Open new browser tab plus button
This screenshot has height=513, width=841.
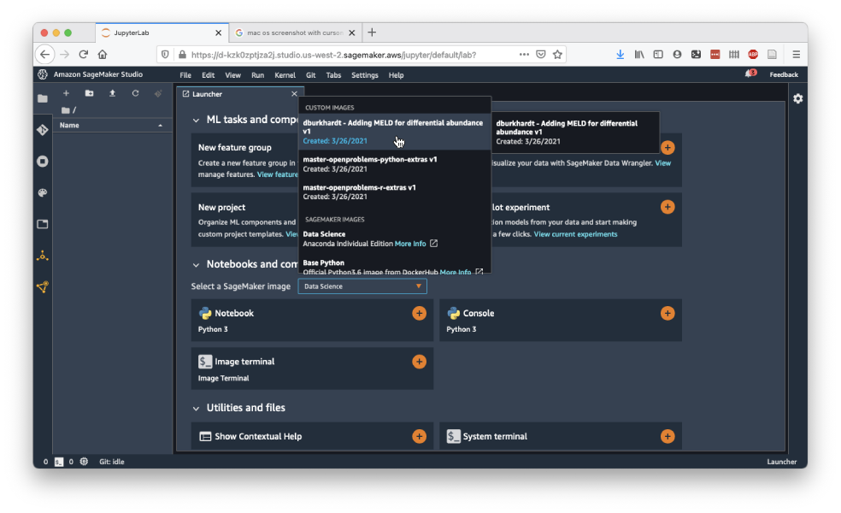pyautogui.click(x=372, y=32)
